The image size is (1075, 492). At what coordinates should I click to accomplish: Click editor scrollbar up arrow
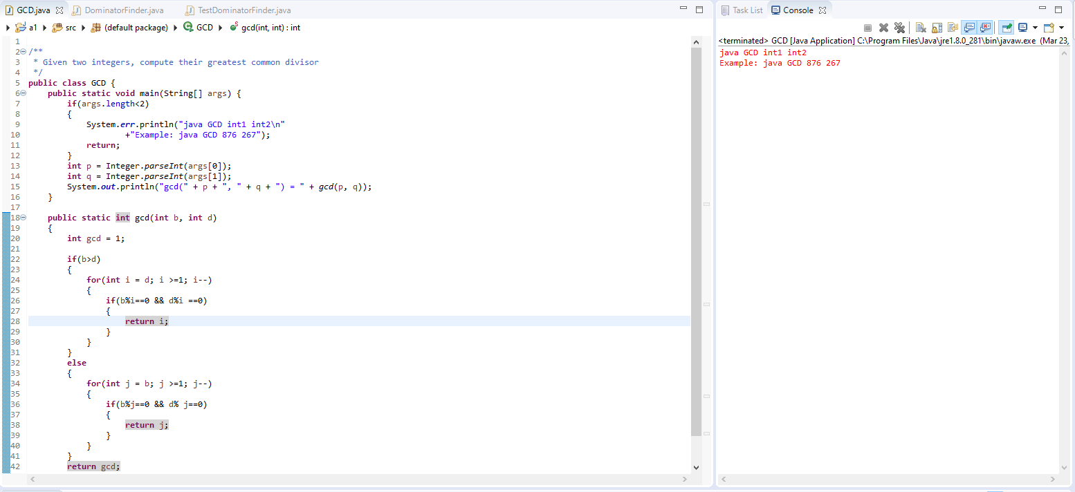[x=696, y=41]
